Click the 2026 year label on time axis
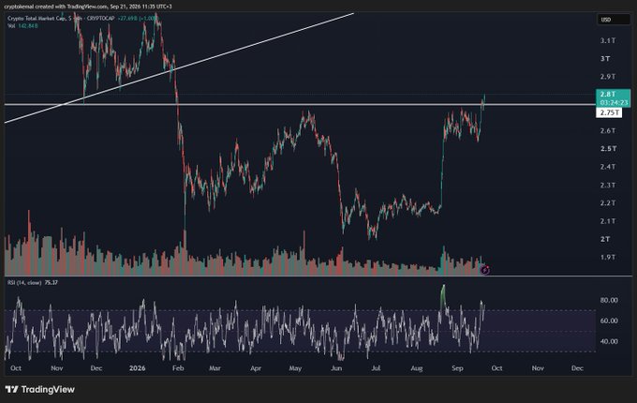This screenshot has width=637, height=403. point(137,368)
